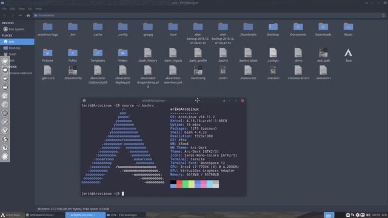Select the .xsession script file
The height and width of the screenshot is (218, 388).
click(x=273, y=73)
